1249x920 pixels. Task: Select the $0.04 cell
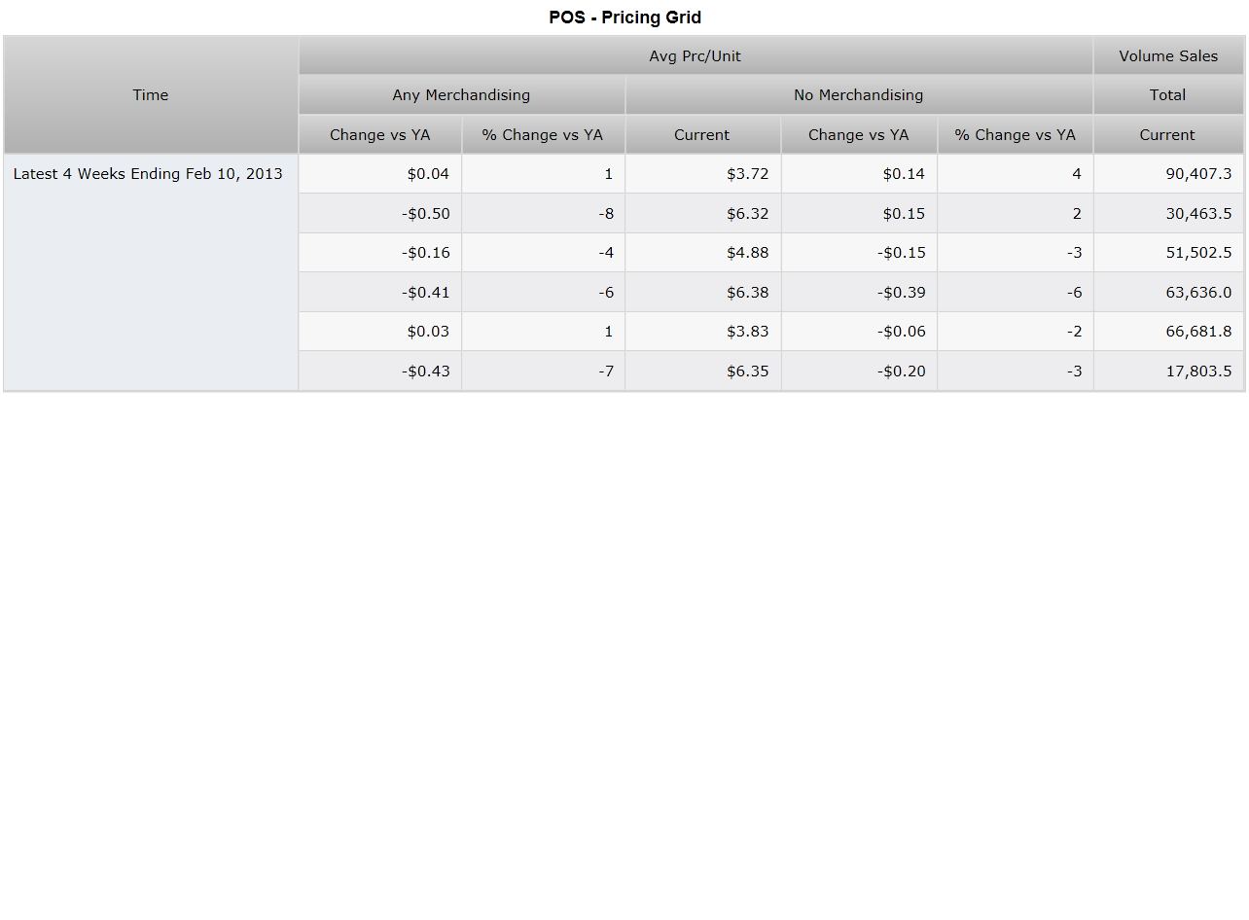click(380, 174)
